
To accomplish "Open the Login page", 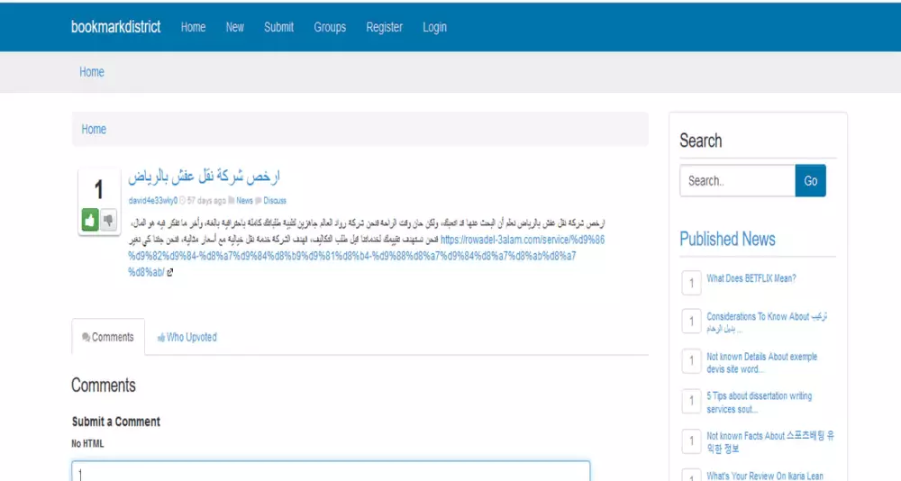I will pos(434,27).
